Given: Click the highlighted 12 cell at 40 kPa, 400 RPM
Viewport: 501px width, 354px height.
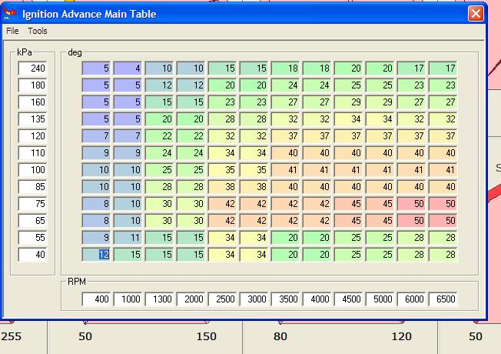Looking at the screenshot, I should click(97, 255).
